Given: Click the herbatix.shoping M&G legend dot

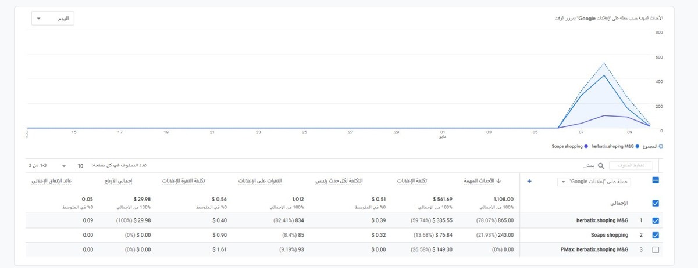Looking at the screenshot, I should (637, 146).
